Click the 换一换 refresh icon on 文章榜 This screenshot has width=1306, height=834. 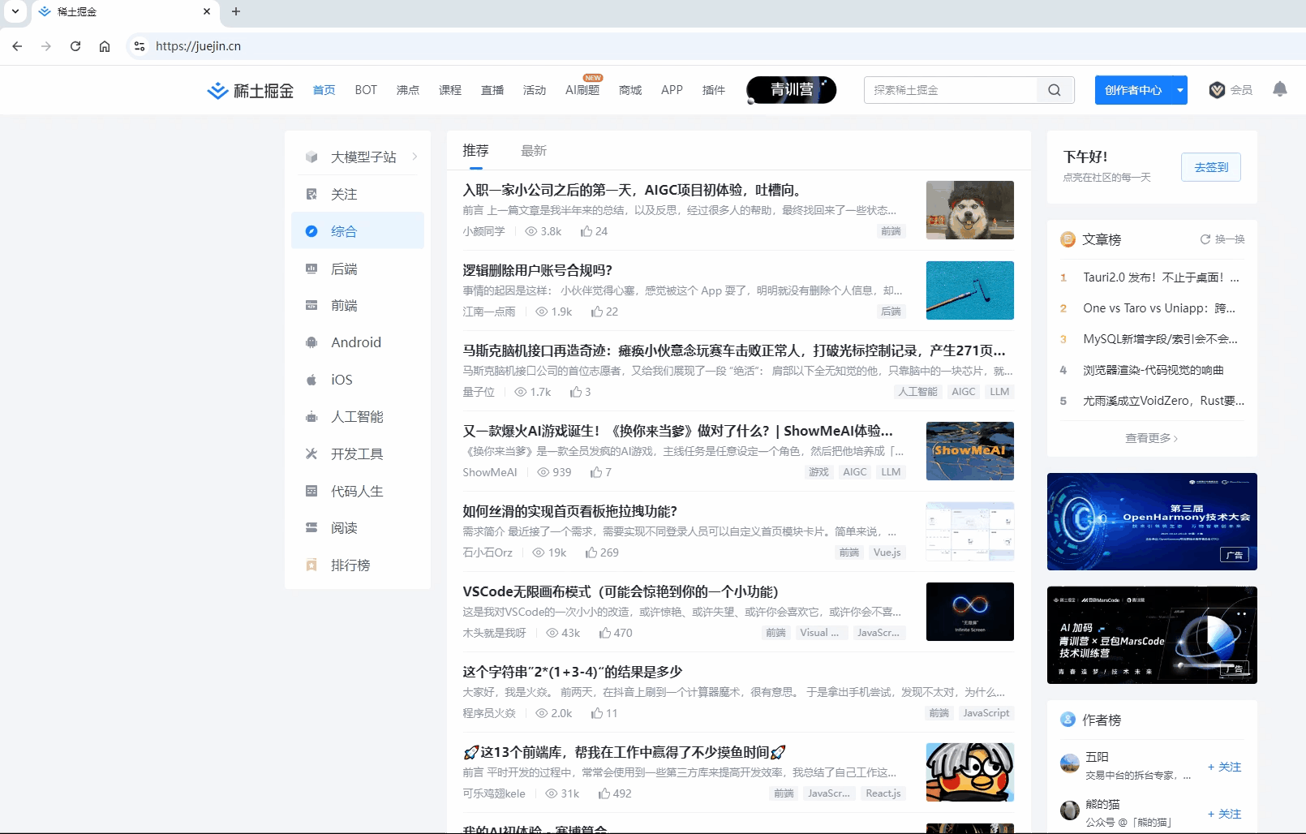coord(1206,239)
